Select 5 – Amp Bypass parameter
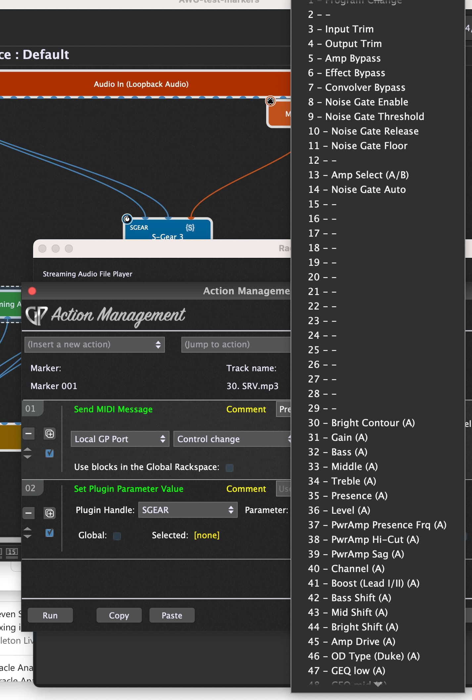472x700 pixels. tap(378, 58)
